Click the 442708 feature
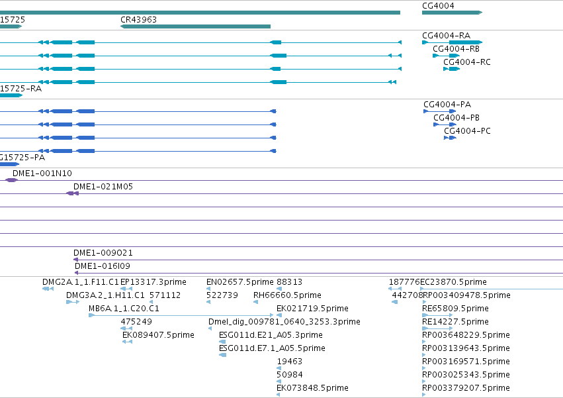563x398 pixels. (394, 302)
